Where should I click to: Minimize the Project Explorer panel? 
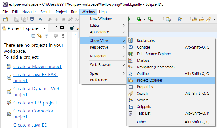[55, 27]
